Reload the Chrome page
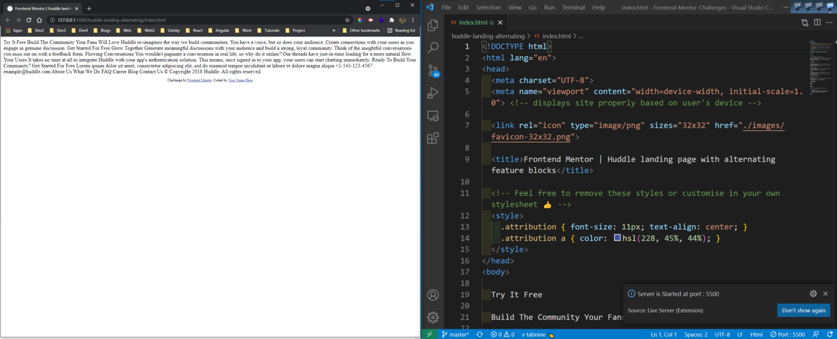Image resolution: width=837 pixels, height=339 pixels. pyautogui.click(x=29, y=20)
